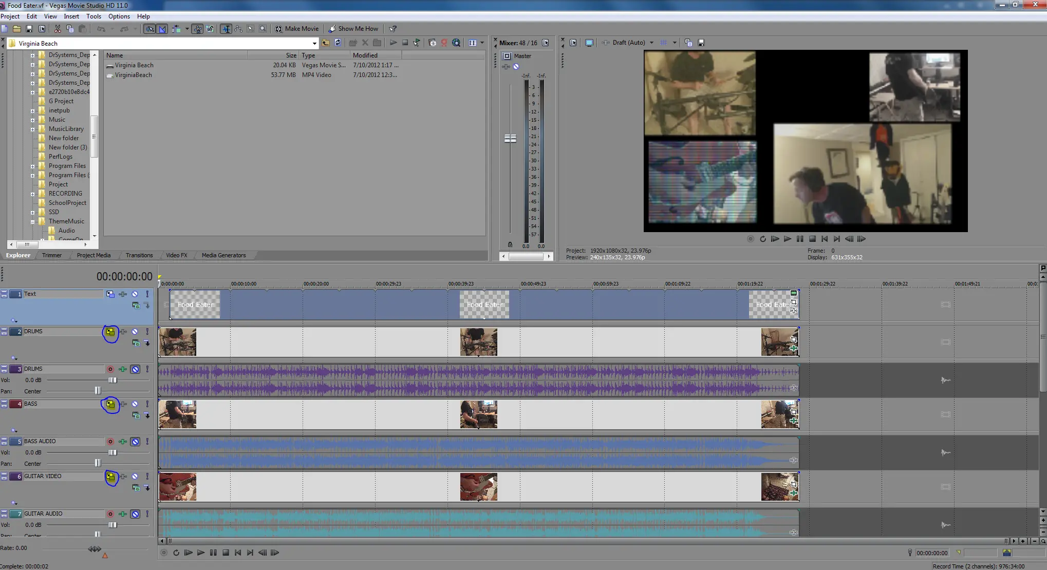This screenshot has height=570, width=1047.
Task: Pause playback in timeline transport bar
Action: 213,553
